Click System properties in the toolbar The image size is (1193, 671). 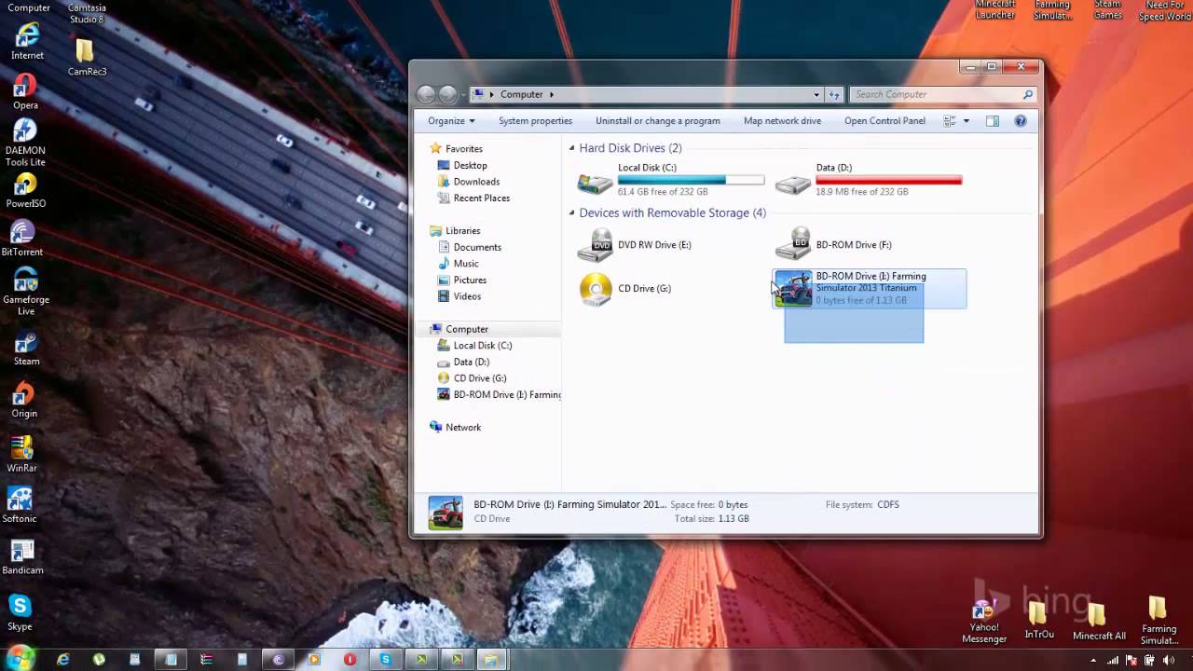[x=535, y=121]
